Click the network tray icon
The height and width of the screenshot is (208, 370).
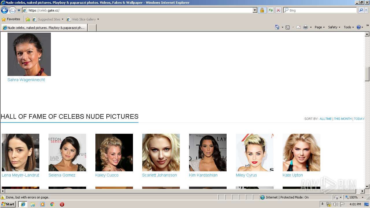329,204
